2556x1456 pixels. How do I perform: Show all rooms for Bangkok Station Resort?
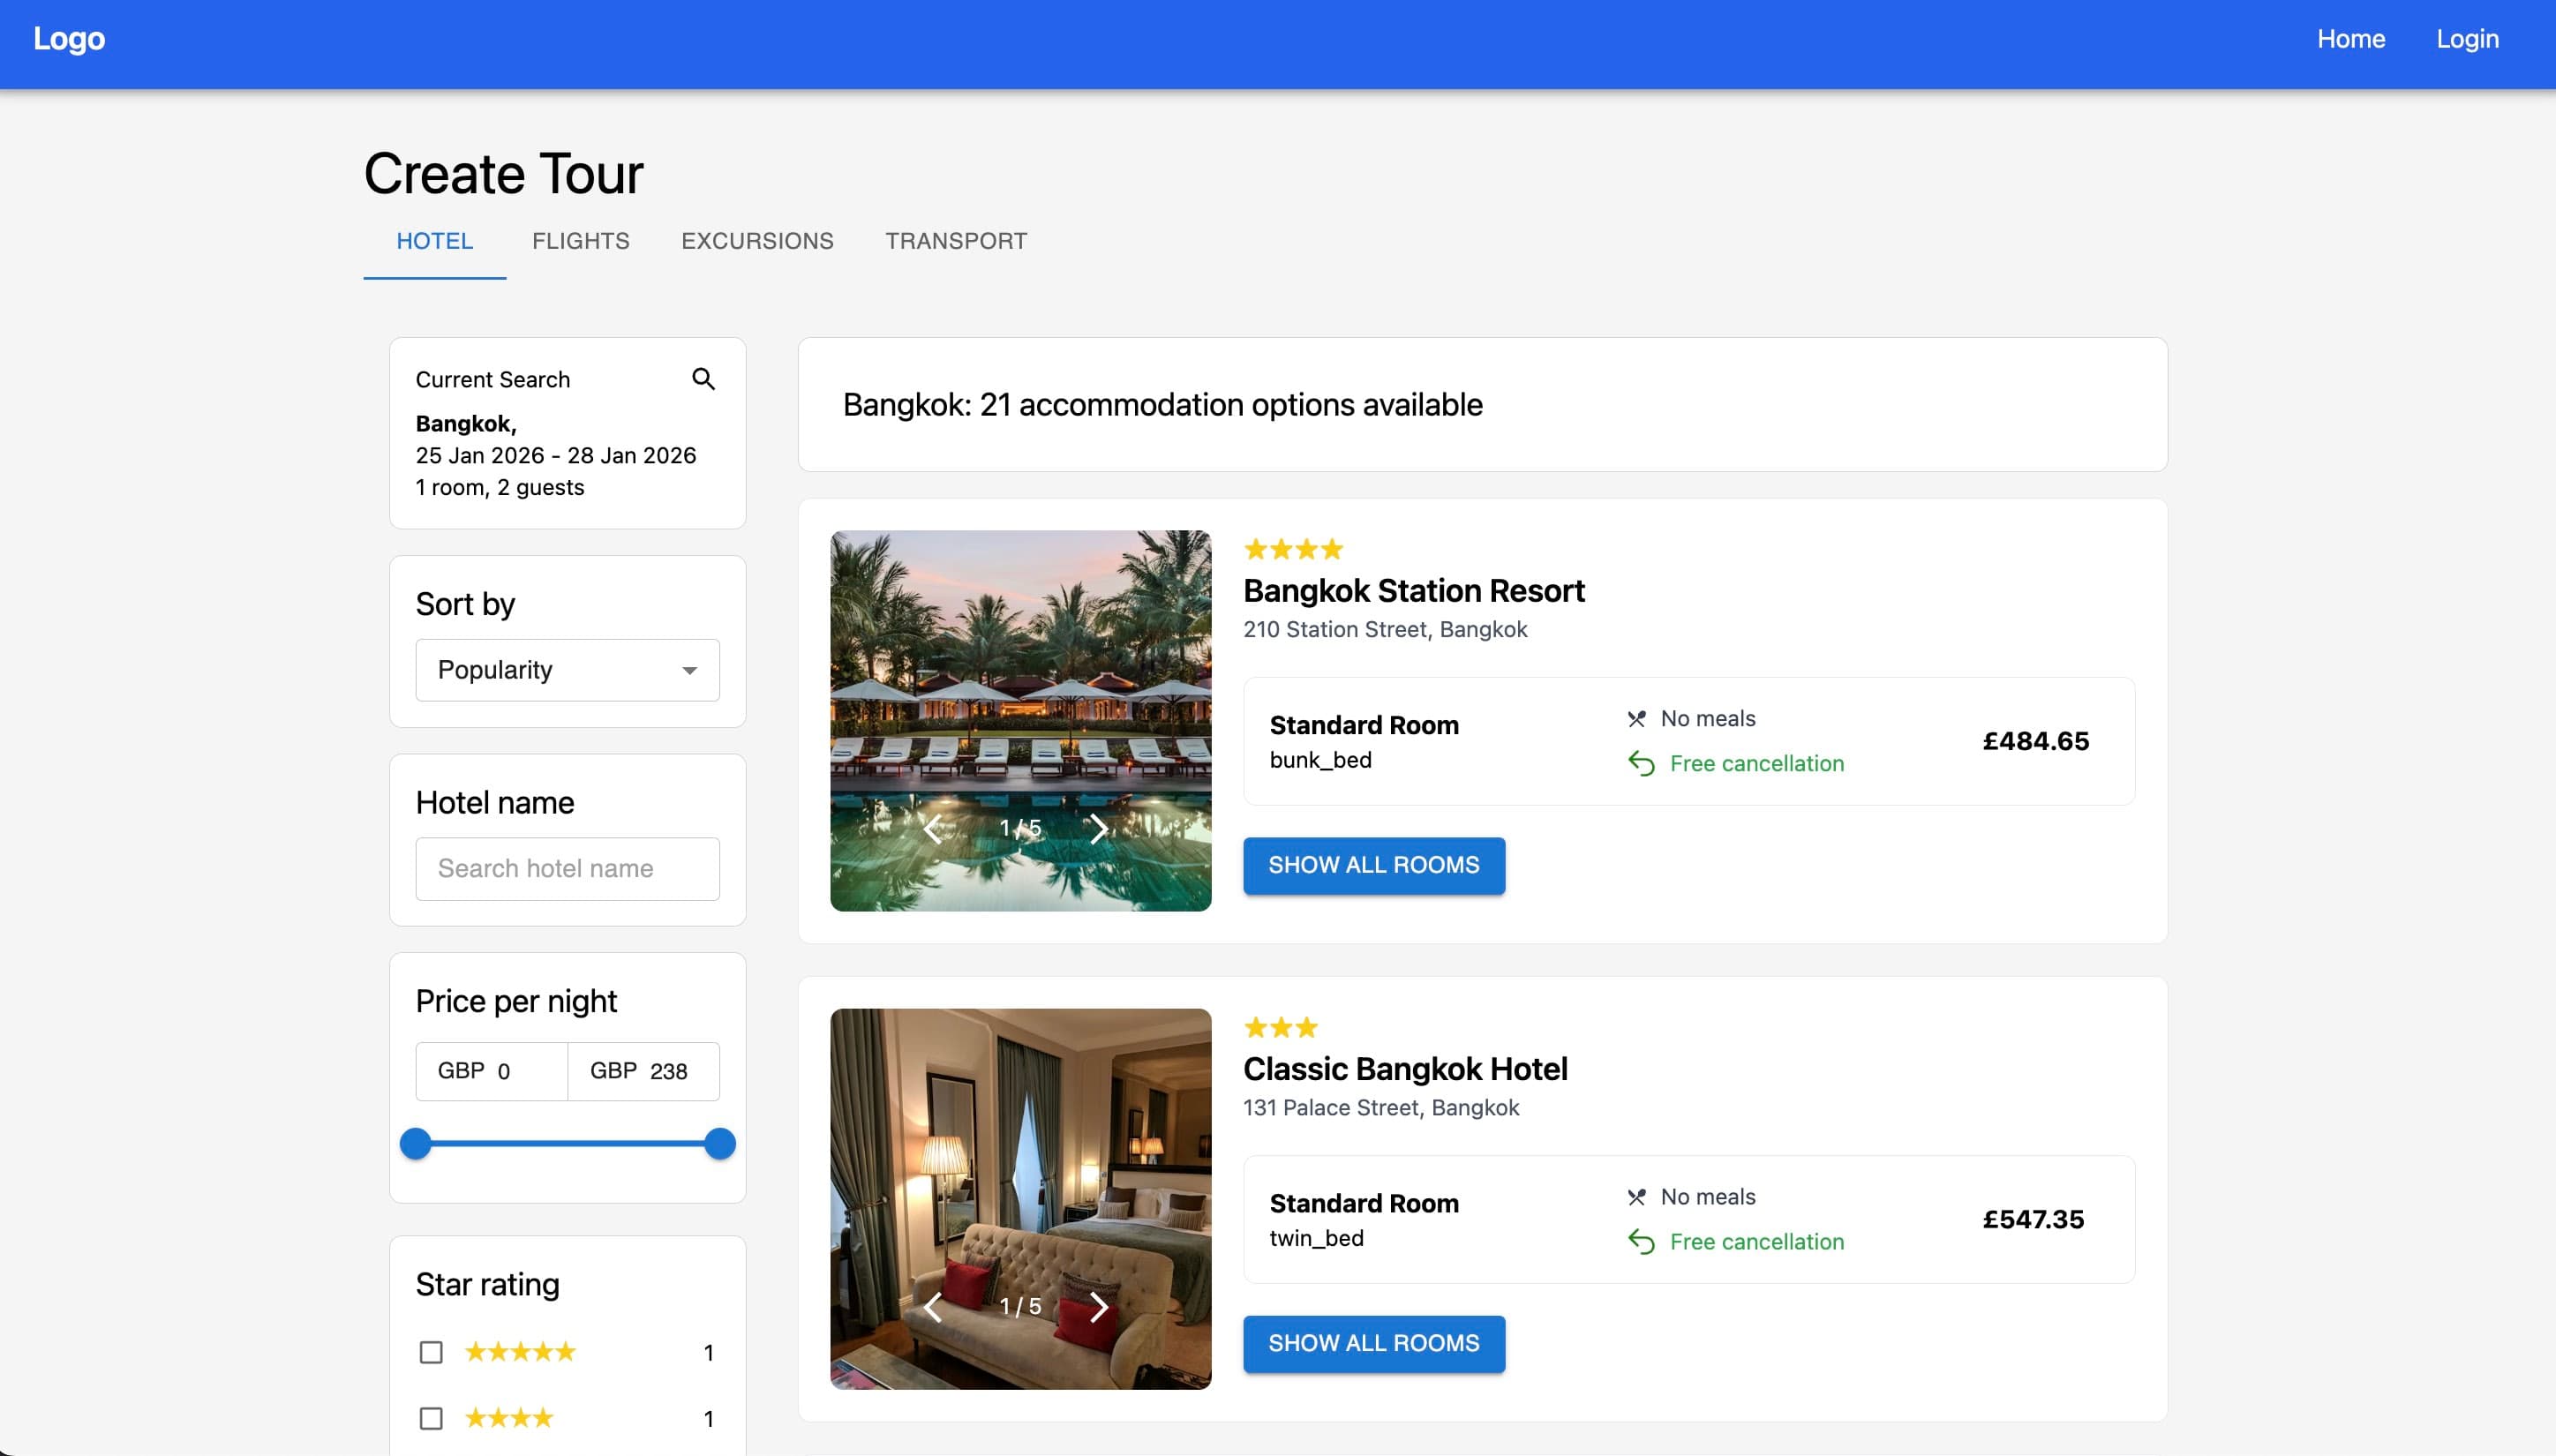click(1373, 865)
